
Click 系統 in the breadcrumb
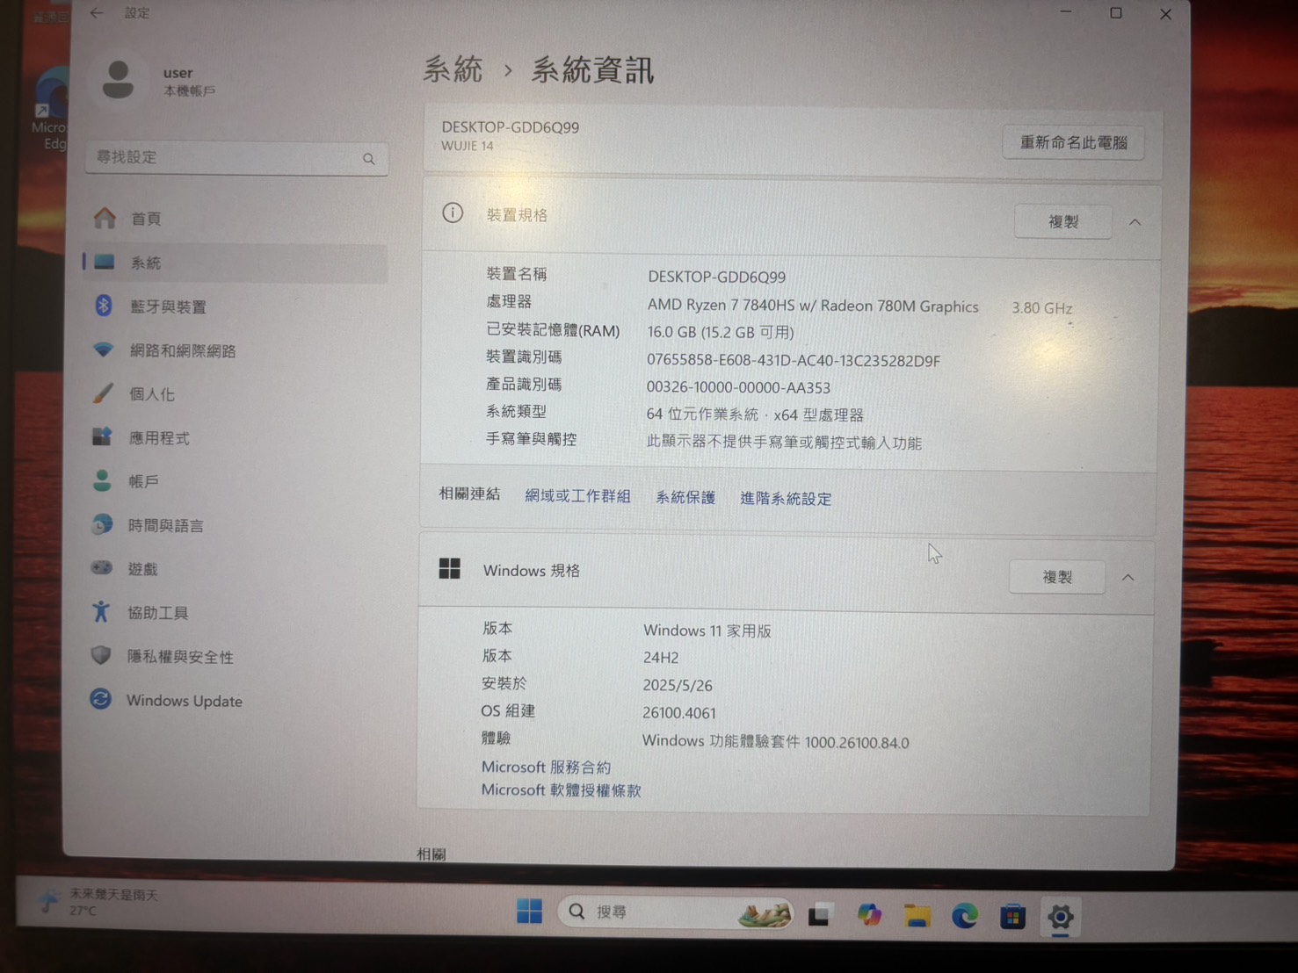click(x=453, y=70)
